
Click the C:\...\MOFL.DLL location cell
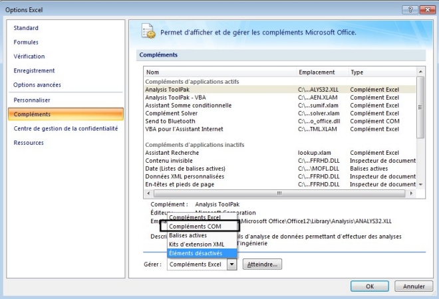[x=319, y=169]
